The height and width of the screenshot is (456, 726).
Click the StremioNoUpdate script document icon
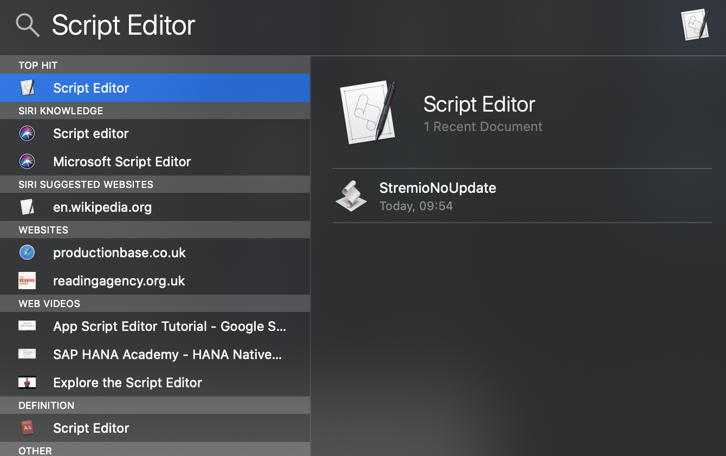pyautogui.click(x=351, y=196)
